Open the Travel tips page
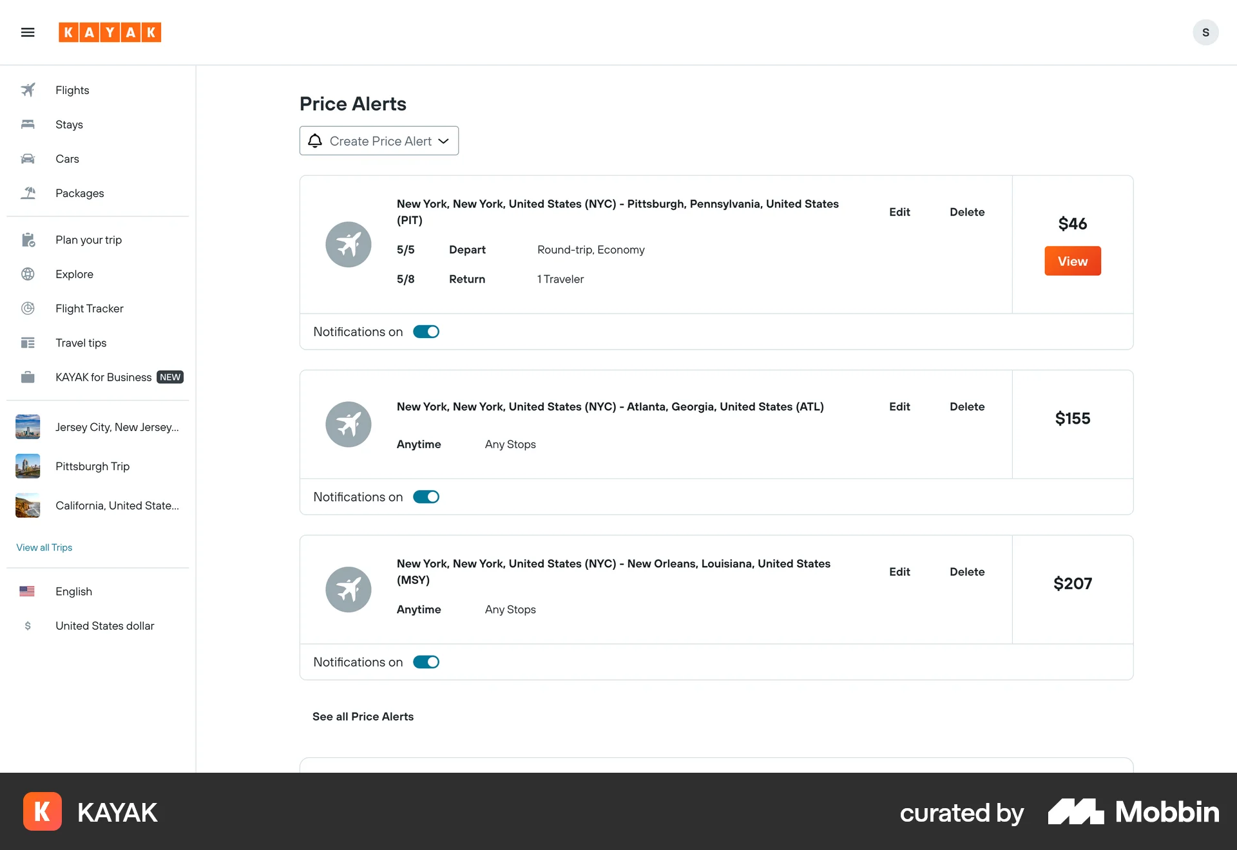This screenshot has width=1237, height=850. [80, 343]
